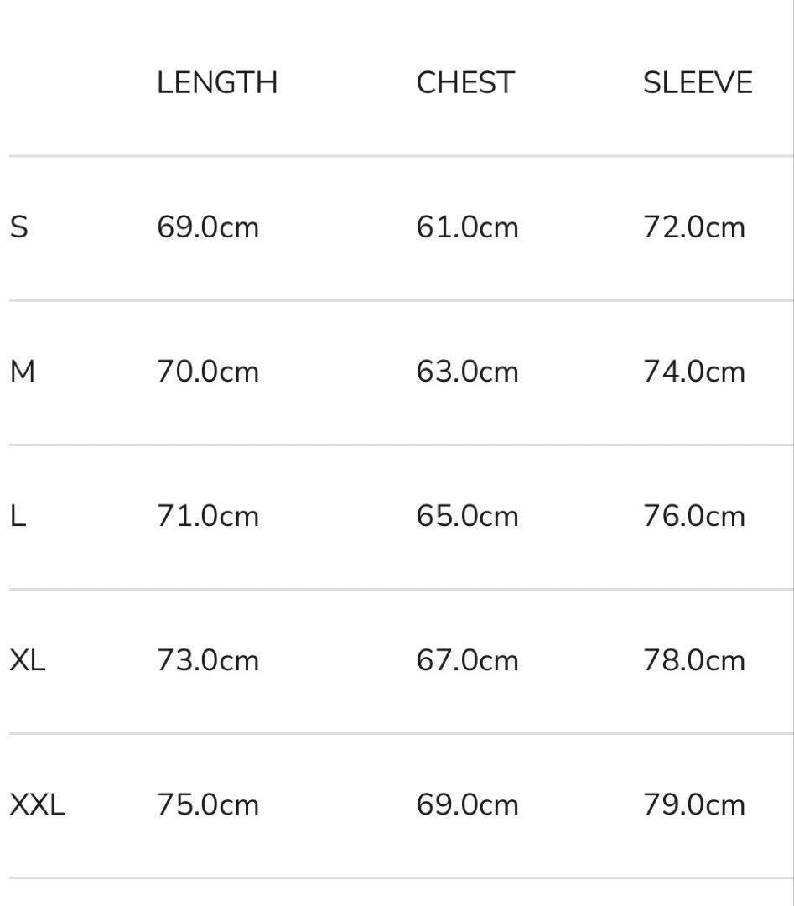The width and height of the screenshot is (794, 906).
Task: Click the 61.0cm chest value
Action: click(467, 227)
